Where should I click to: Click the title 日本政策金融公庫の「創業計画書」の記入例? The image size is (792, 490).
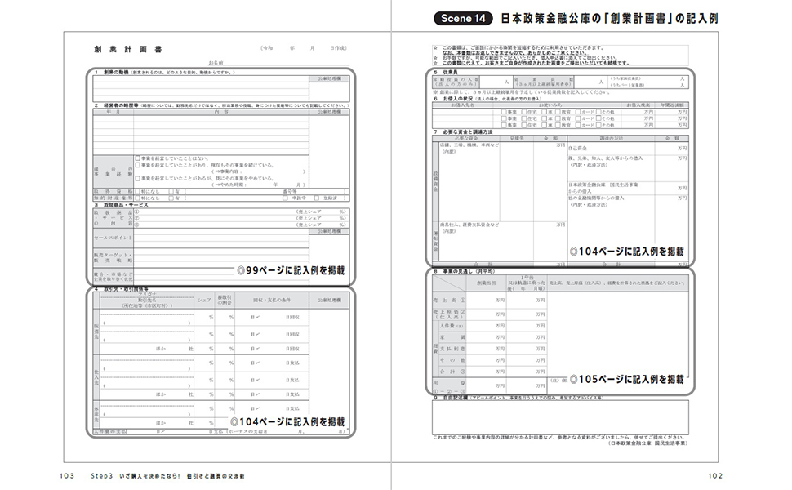[x=608, y=19]
